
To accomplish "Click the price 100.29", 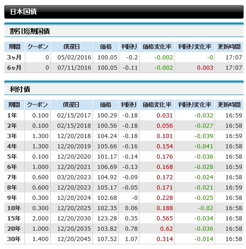I will [x=107, y=115].
